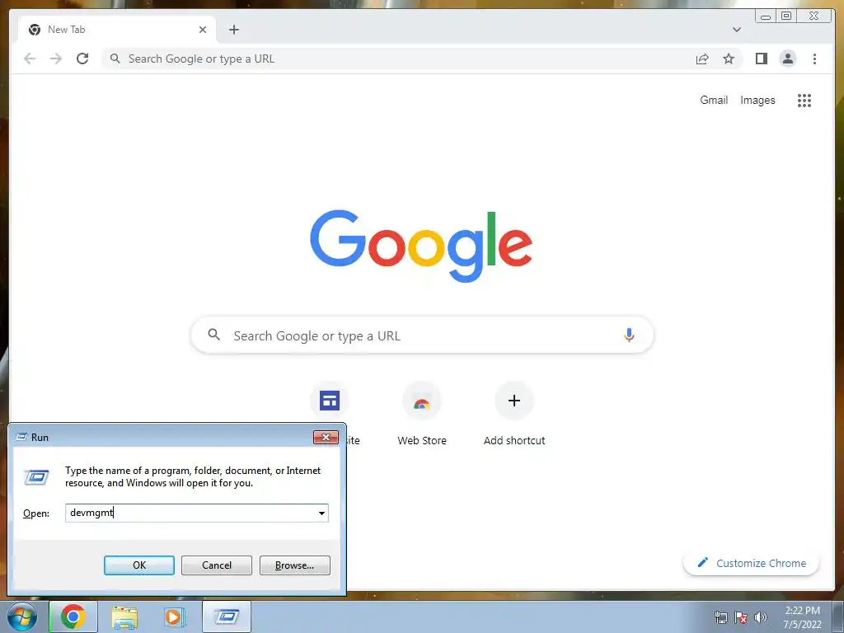Open Gmail link
Viewport: 844px width, 633px height.
(714, 100)
